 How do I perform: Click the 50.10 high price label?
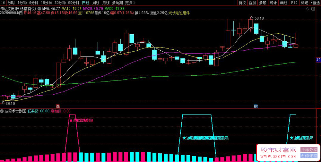click(259, 18)
